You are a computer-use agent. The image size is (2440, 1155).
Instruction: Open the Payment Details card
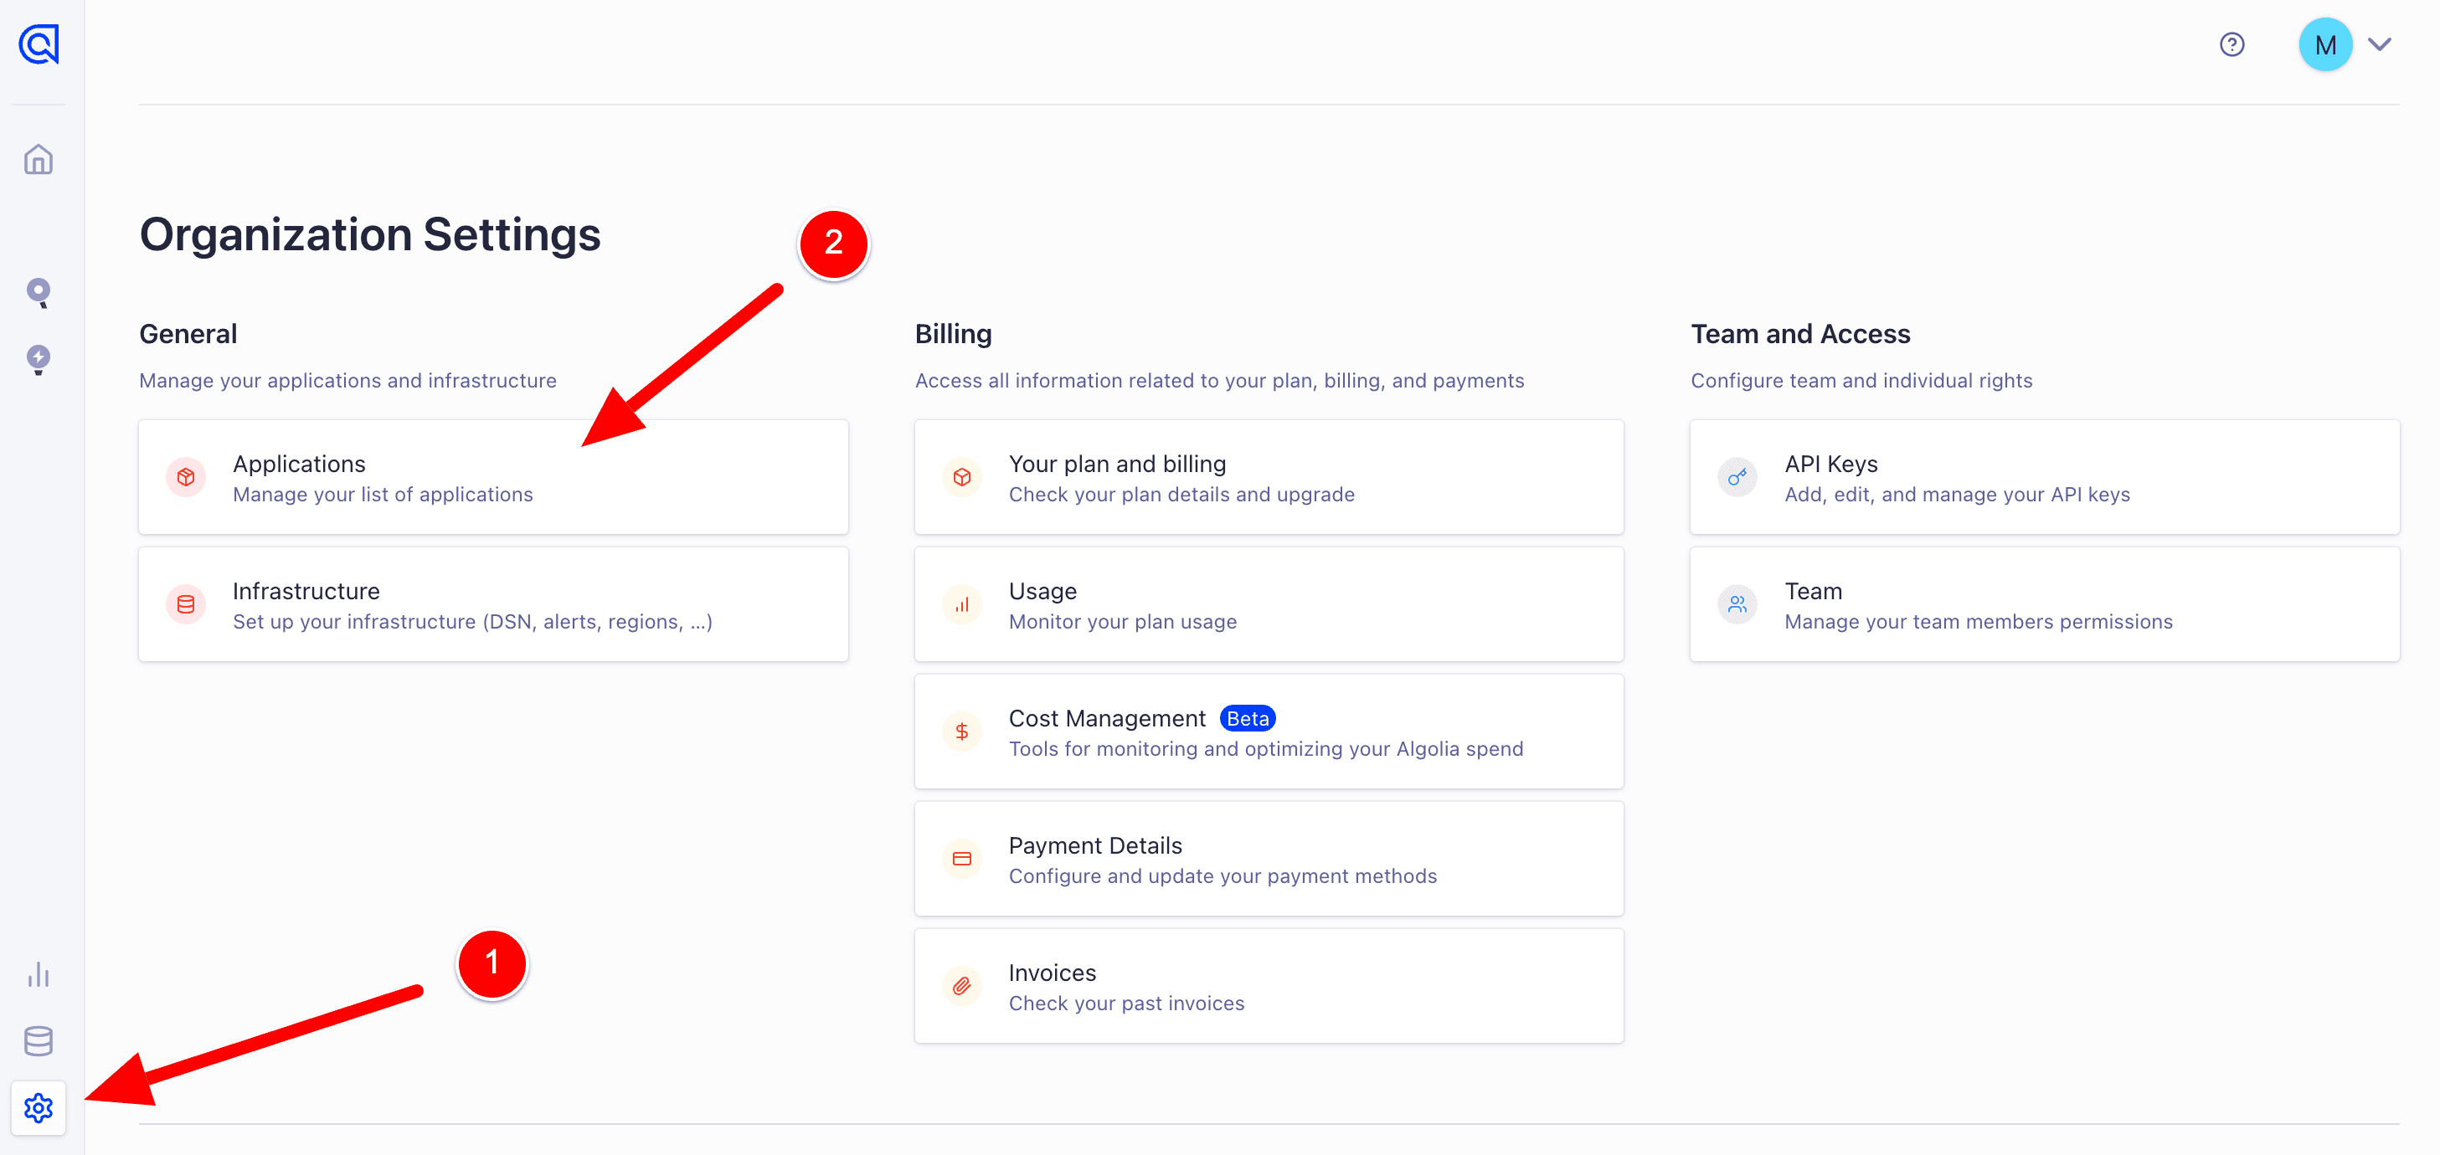pos(1269,859)
